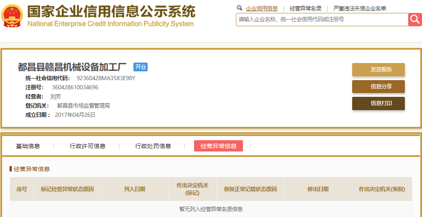Click the 作出决定机关(恢复) column header
This screenshot has width=422, height=217.
pyautogui.click(x=382, y=189)
